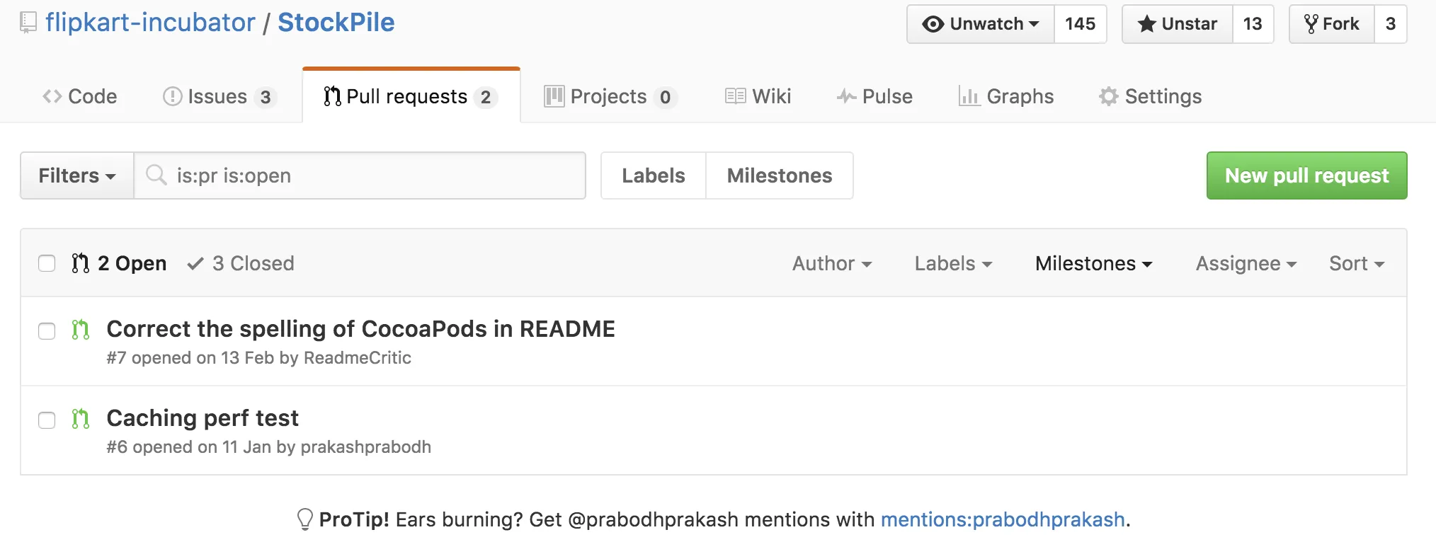Viewport: 1436px width, 559px height.
Task: Click the green PR icon for Caching perf test
Action: point(81,419)
